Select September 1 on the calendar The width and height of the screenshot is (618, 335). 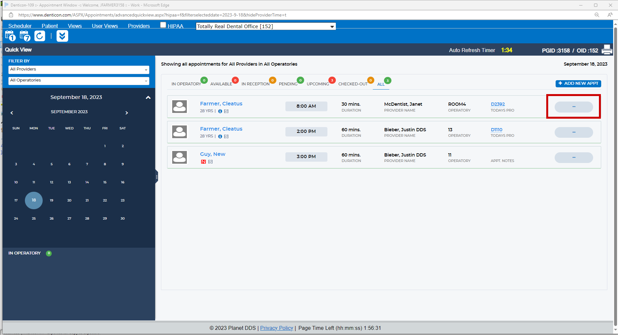pos(105,146)
